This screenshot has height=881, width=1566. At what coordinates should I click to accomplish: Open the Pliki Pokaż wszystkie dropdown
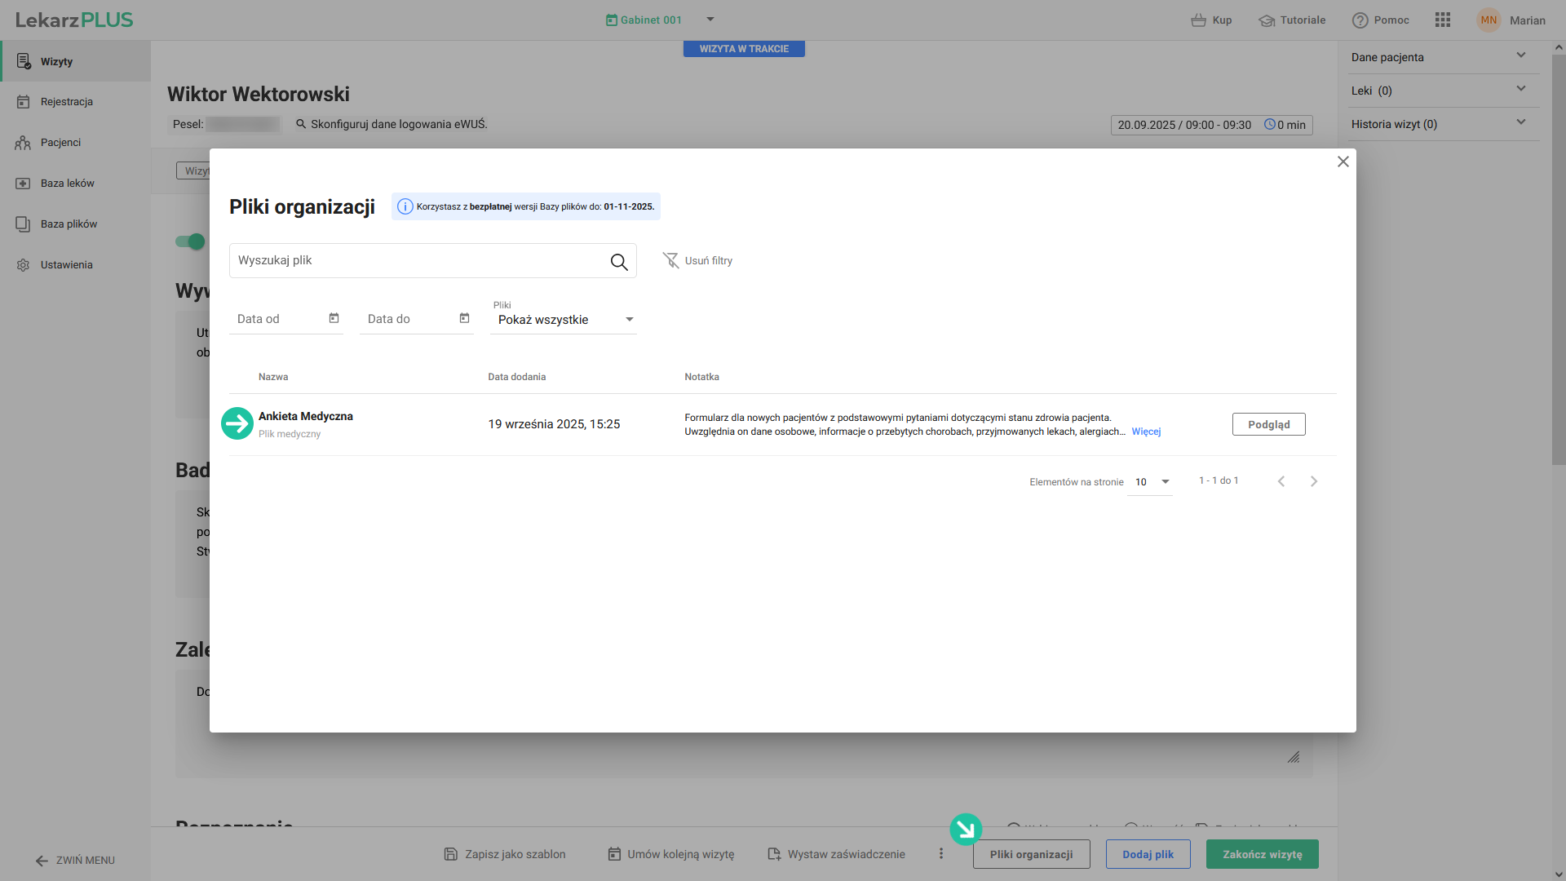click(x=563, y=320)
